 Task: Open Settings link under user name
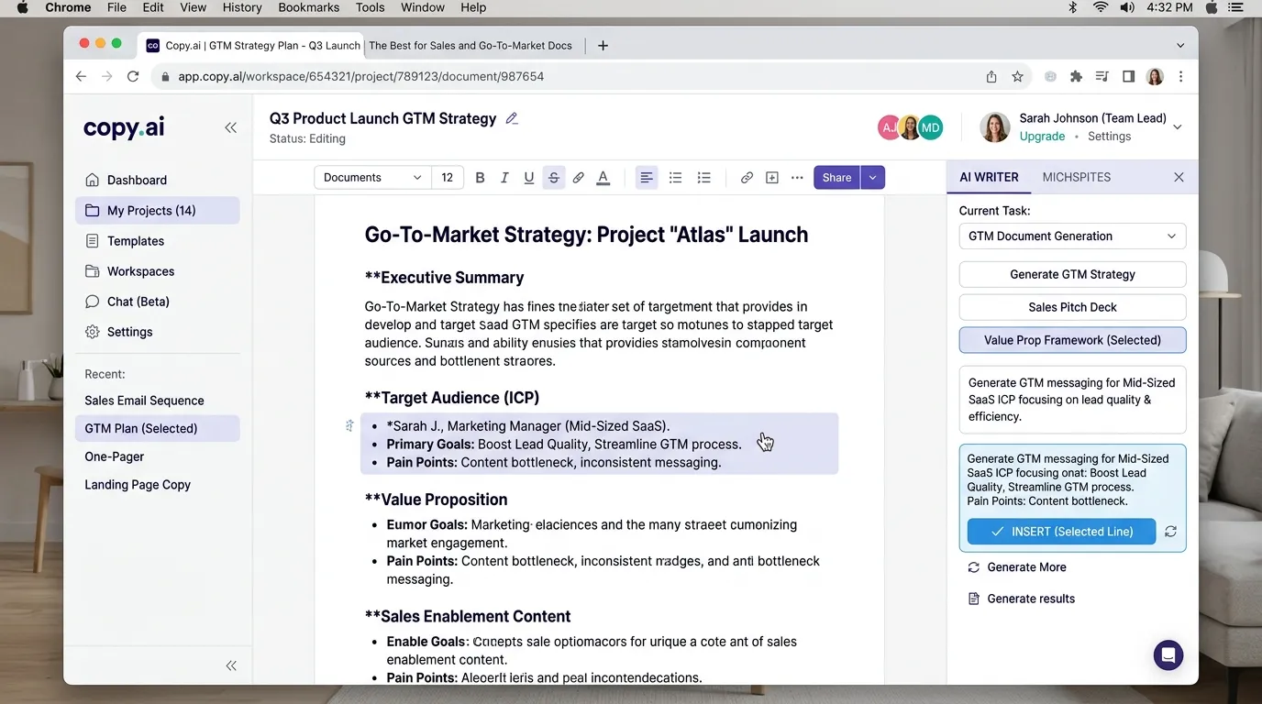click(x=1109, y=137)
